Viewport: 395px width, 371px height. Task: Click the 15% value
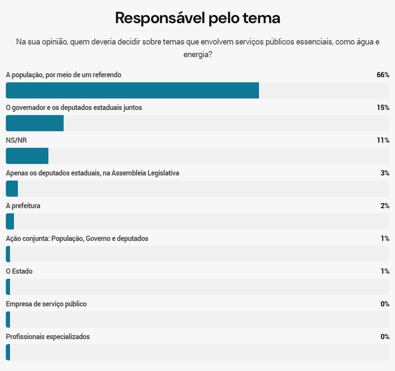[383, 107]
